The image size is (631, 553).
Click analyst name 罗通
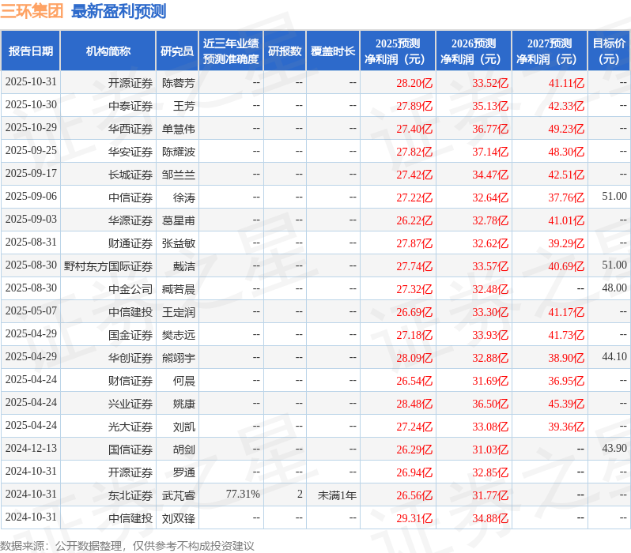pos(184,473)
